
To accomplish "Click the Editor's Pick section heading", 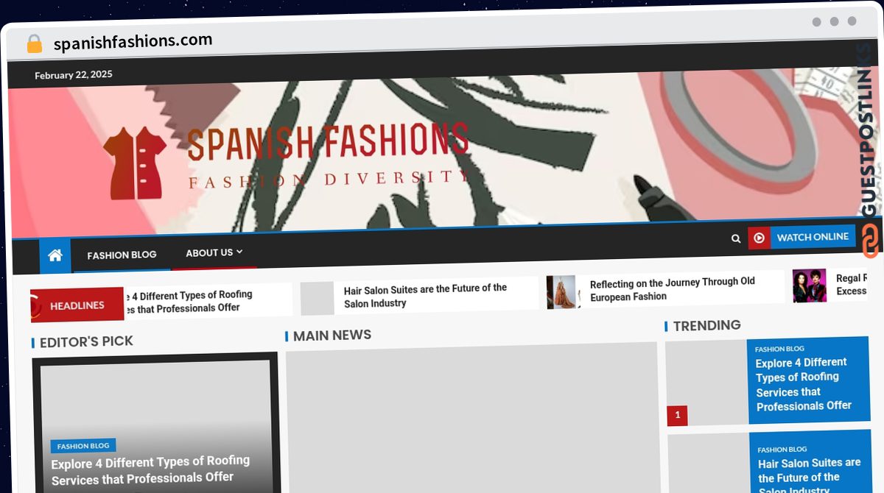I will tap(86, 341).
